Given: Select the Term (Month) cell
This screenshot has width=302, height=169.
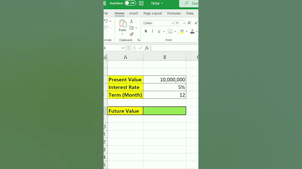Looking at the screenshot, I should point(125,95).
